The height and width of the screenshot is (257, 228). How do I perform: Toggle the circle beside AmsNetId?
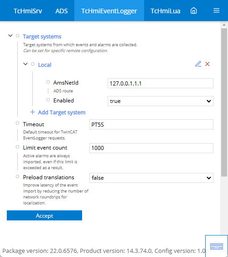point(48,82)
